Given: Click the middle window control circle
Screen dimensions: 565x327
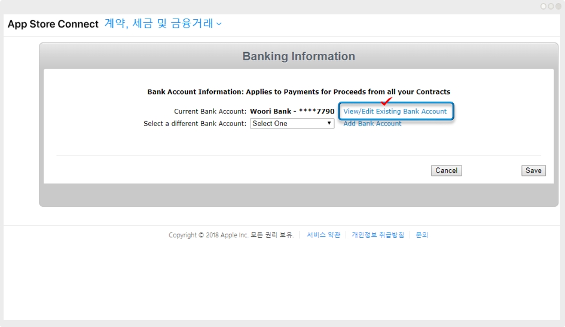Looking at the screenshot, I should (551, 6).
